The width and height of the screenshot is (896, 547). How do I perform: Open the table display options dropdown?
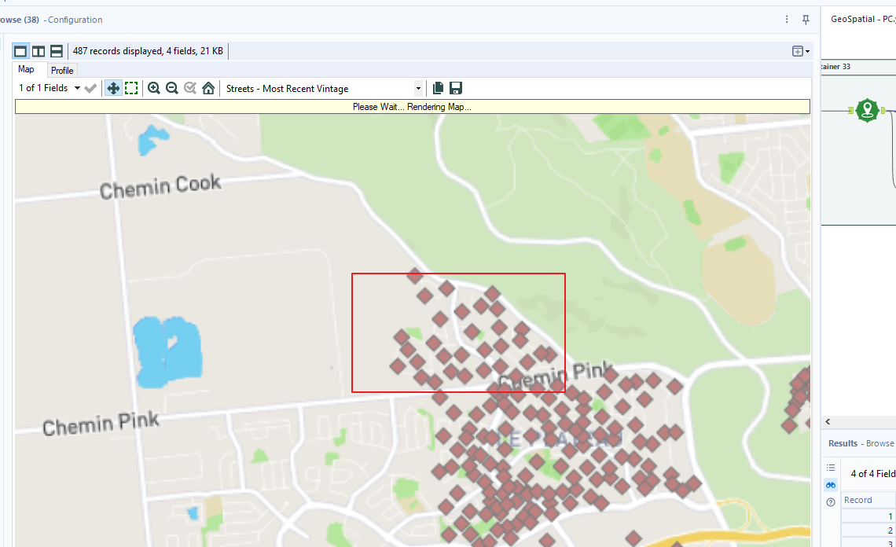click(799, 50)
